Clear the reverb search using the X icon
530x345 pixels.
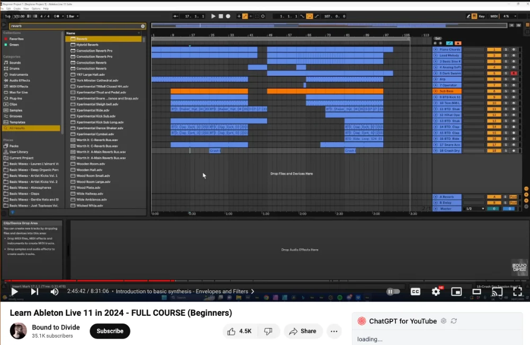(x=142, y=25)
